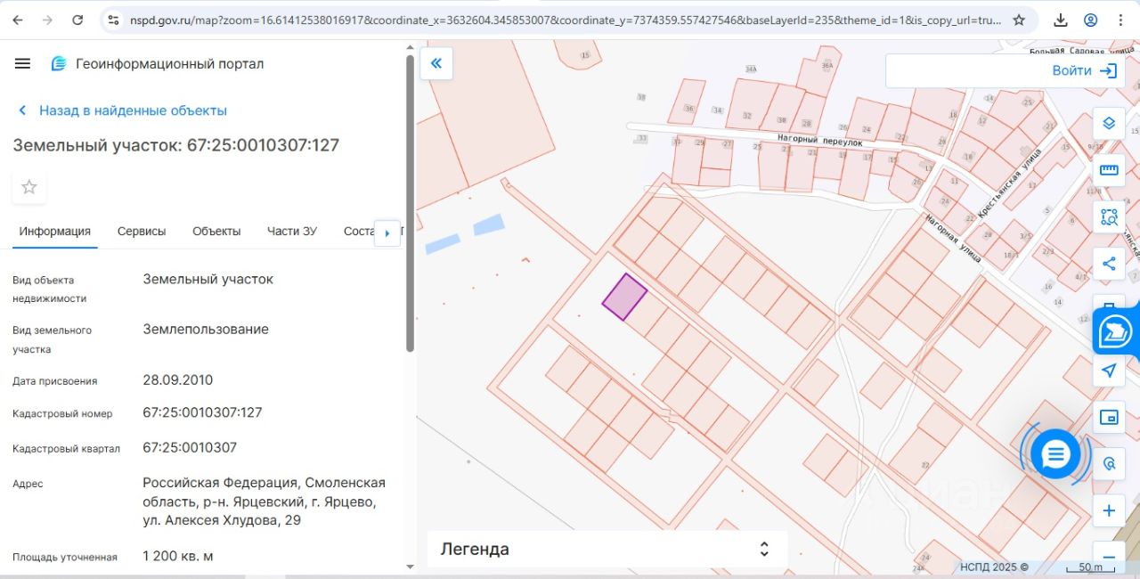Open site information icon in address bar
This screenshot has width=1140, height=579.
point(112,20)
